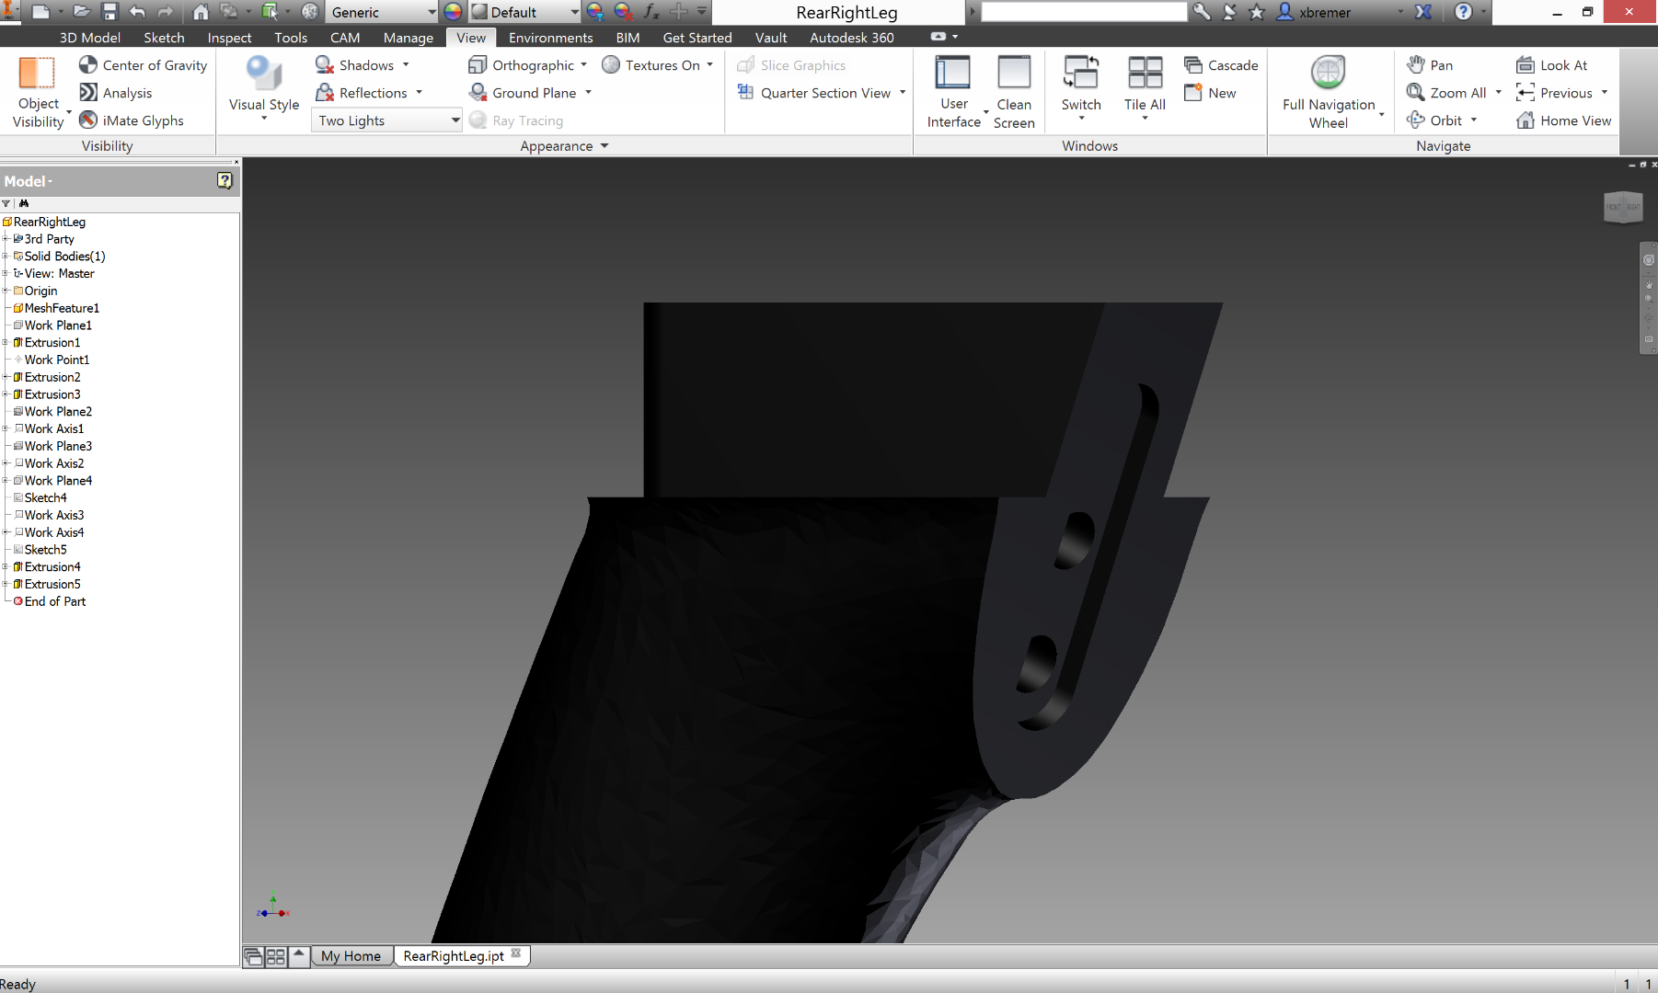Toggle iMate Glyphs visibility
The width and height of the screenshot is (1658, 993).
(131, 120)
